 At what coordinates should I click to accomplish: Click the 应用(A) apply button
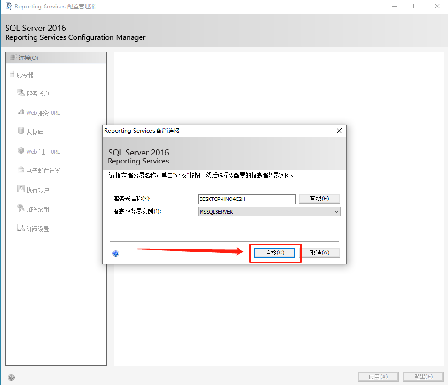click(378, 377)
